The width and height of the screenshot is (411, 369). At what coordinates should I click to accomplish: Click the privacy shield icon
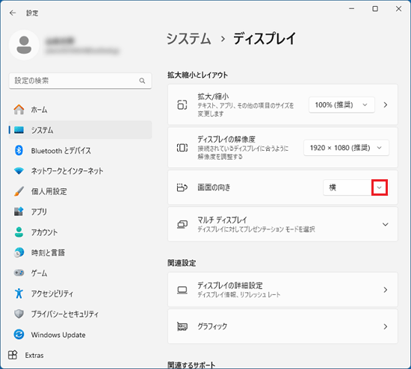tap(19, 314)
